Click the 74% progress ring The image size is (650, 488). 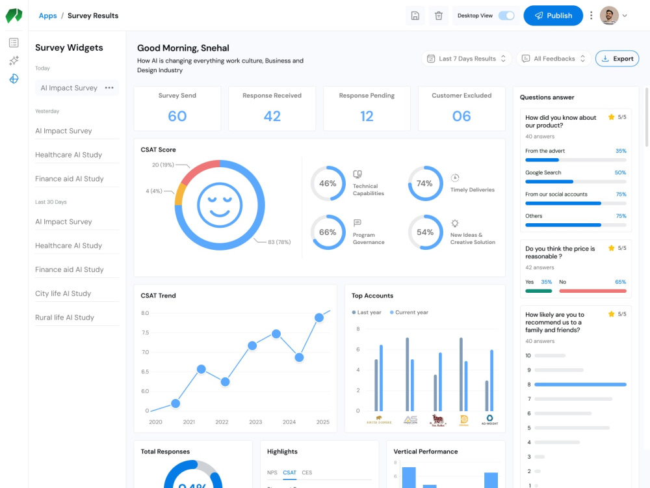click(x=425, y=183)
